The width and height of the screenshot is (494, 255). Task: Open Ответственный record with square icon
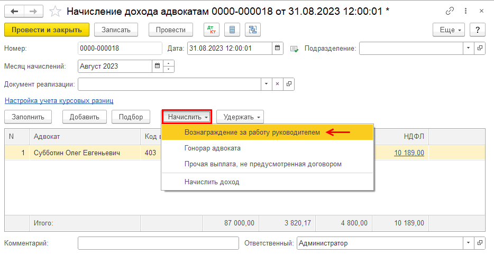pos(480,243)
